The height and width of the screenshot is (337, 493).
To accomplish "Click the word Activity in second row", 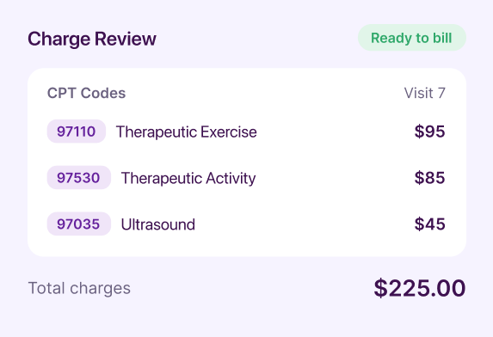I will 231,179.
